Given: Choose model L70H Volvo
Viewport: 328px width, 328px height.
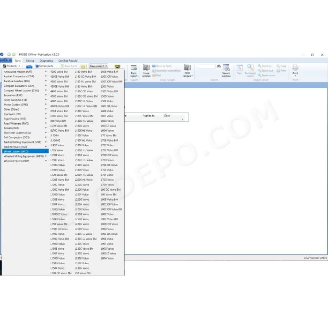Looking at the screenshot, I should [107, 185].
